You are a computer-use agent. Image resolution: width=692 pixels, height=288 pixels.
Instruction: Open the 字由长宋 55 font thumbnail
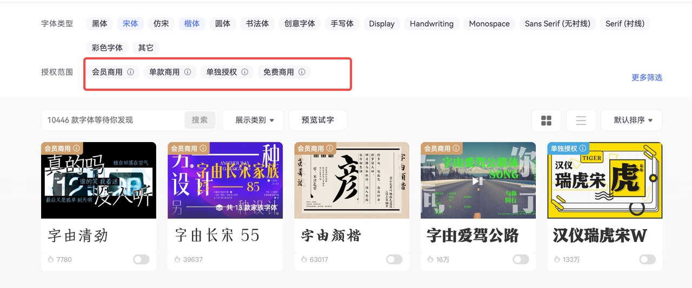click(225, 180)
